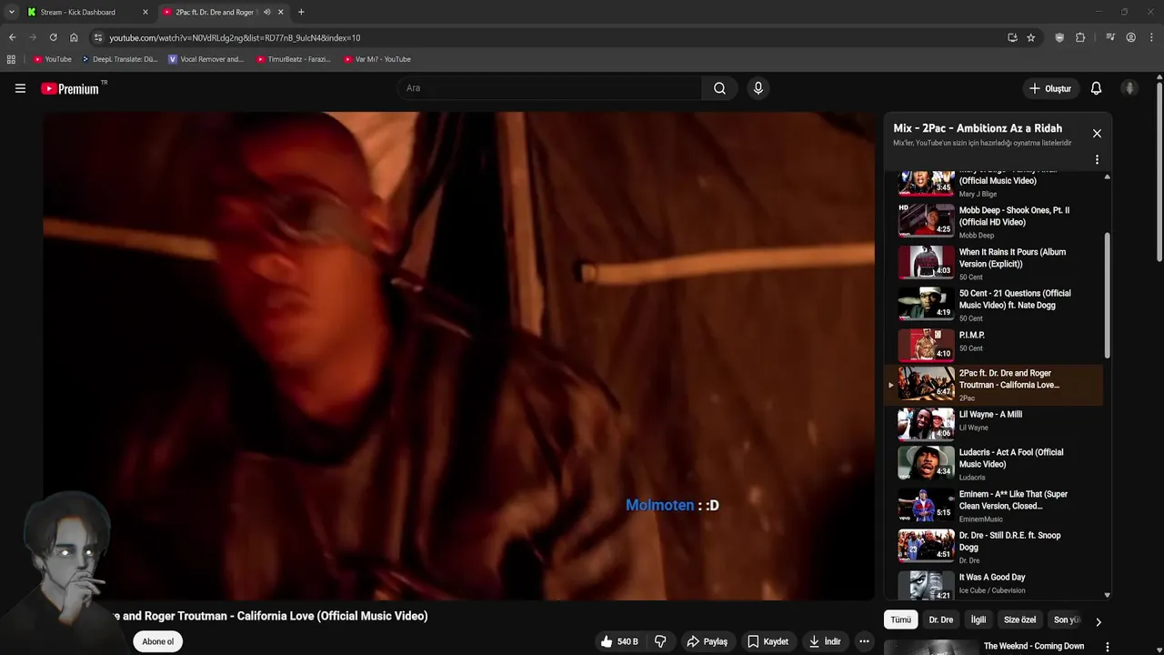Save video using Kaydet button
Screen dimensions: 1164x655
pos(768,641)
